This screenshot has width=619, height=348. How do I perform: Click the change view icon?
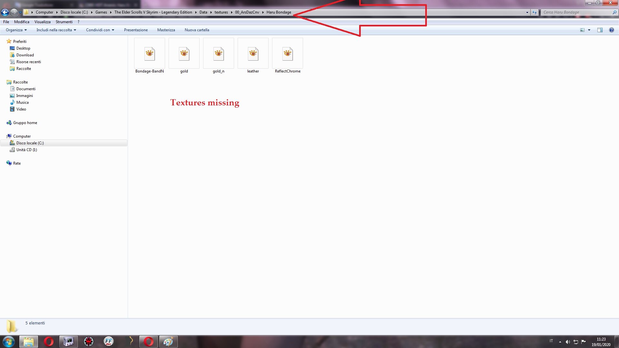[x=582, y=30]
